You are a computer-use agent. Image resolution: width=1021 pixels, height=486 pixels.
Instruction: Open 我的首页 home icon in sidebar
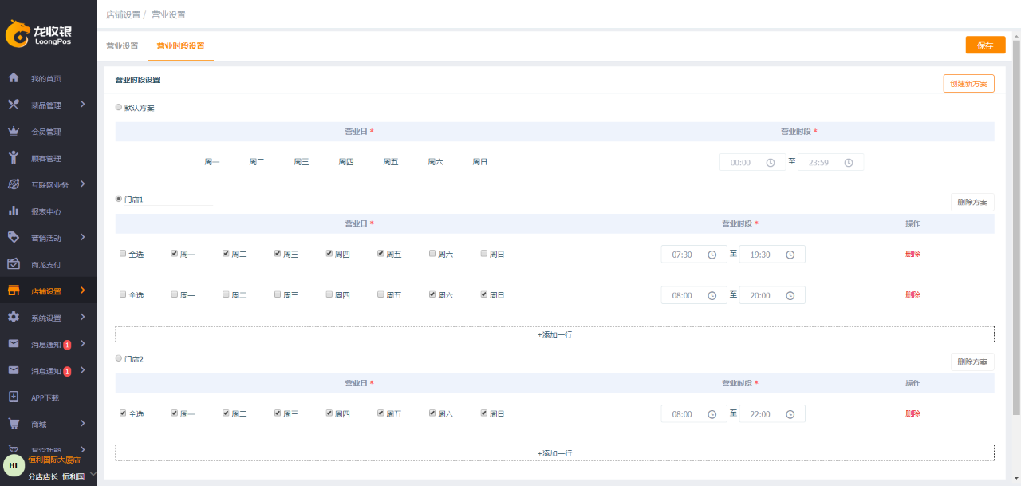[x=14, y=78]
